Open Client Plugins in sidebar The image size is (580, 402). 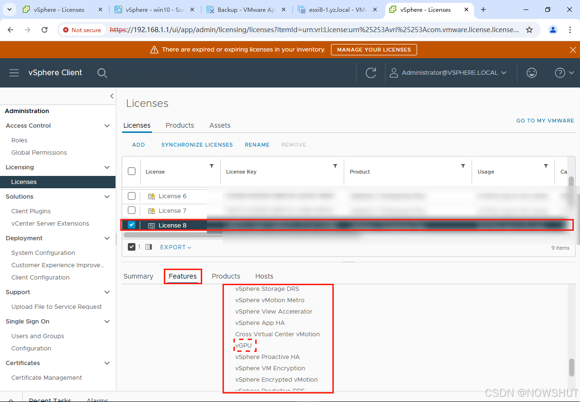(31, 211)
